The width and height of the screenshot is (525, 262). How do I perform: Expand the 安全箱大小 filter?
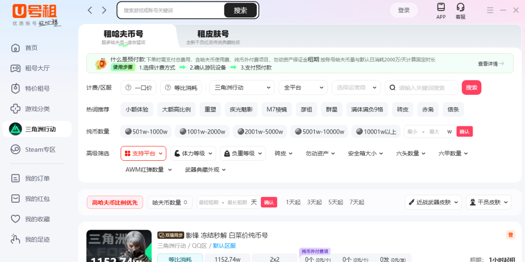pyautogui.click(x=365, y=153)
